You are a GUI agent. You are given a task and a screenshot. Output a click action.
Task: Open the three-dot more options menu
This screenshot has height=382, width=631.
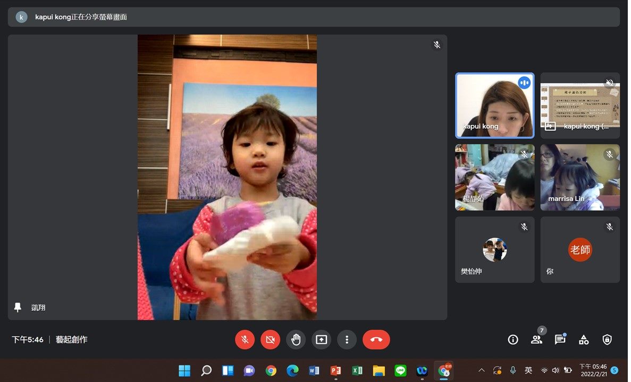pos(347,340)
